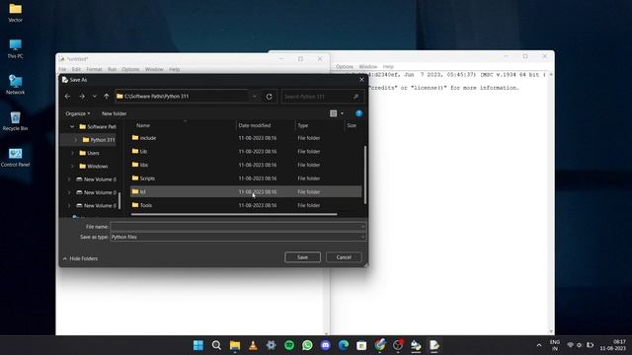Select the Scripts folder row

(x=246, y=178)
